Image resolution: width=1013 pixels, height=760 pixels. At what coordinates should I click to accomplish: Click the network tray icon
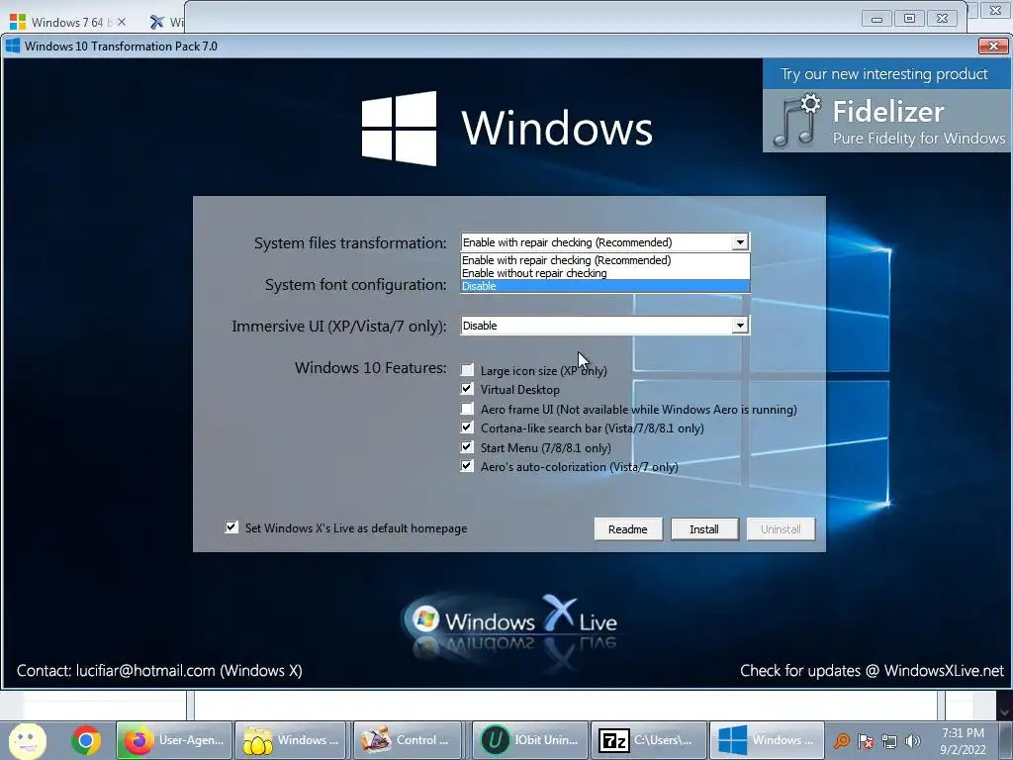click(x=889, y=741)
